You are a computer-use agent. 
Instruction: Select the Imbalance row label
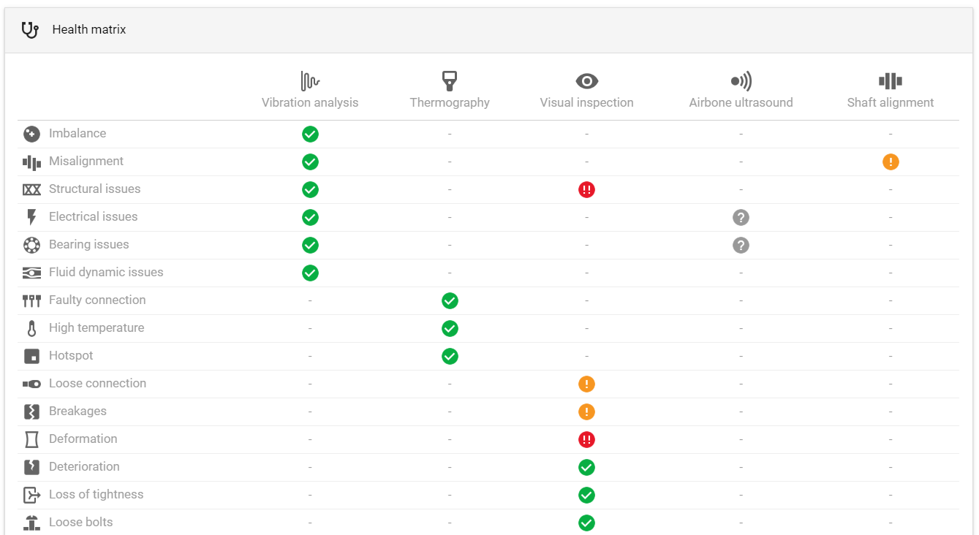coord(78,133)
